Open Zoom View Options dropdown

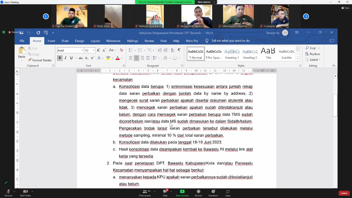[205, 2]
